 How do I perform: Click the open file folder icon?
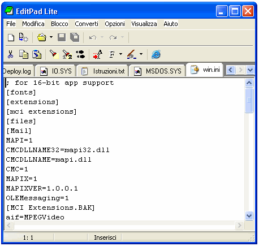42,37
